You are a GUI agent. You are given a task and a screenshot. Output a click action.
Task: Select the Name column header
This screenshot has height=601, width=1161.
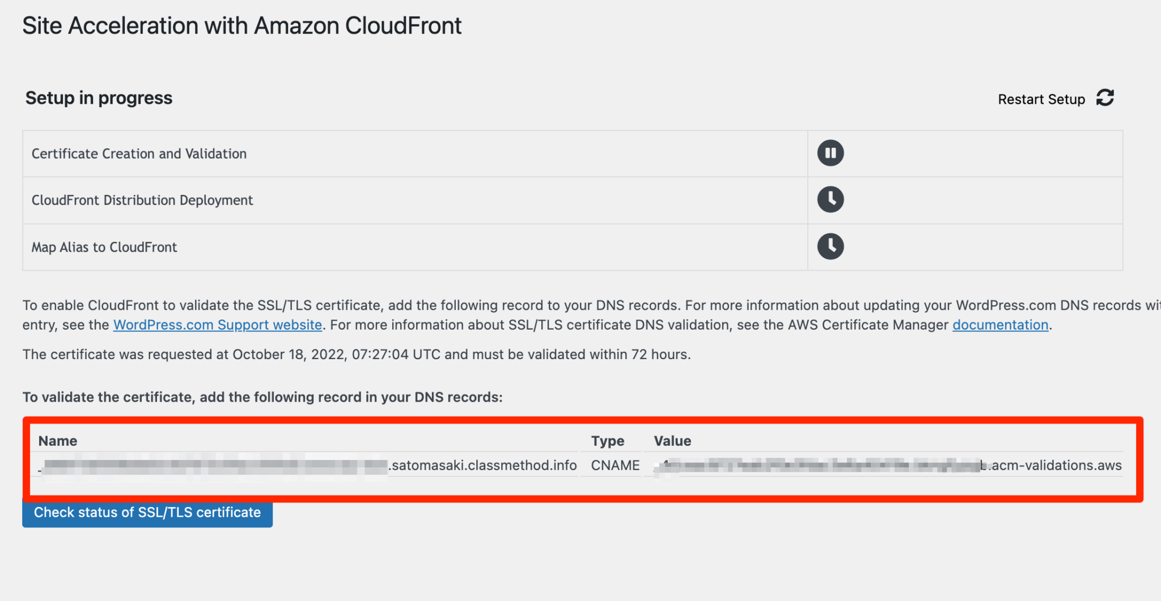[x=57, y=441]
